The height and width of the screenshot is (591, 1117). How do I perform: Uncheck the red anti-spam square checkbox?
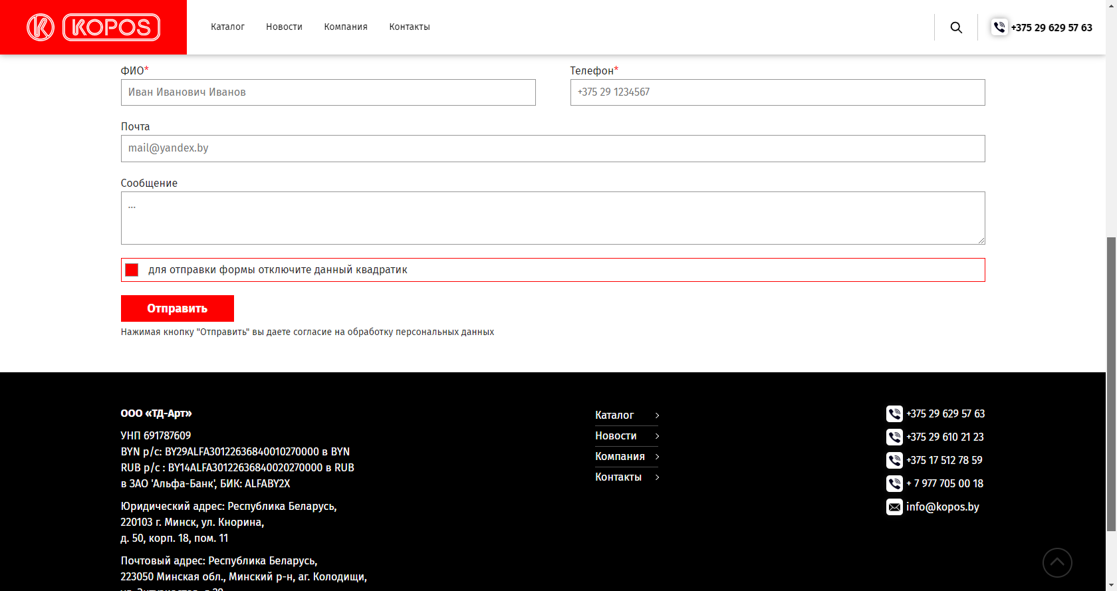point(132,270)
